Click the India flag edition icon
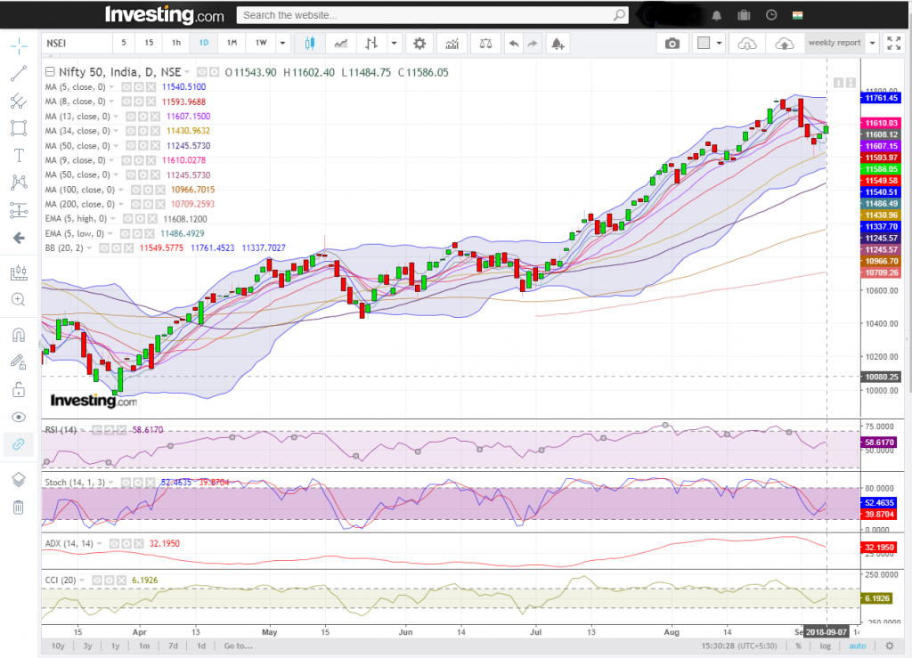 pos(797,15)
